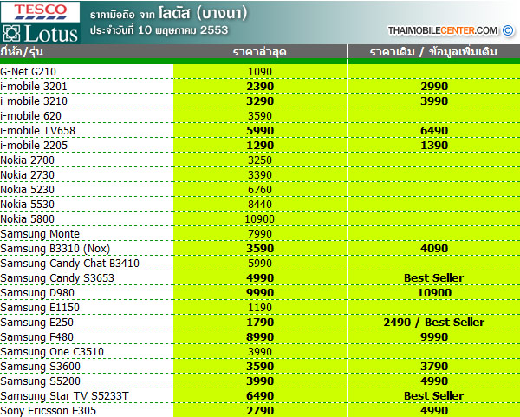Select the i-mobile 3201 model name
Viewport: 520px width, 417px height.
pyautogui.click(x=34, y=87)
